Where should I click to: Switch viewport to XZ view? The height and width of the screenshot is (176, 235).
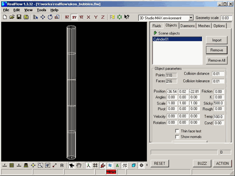[x=67, y=17]
